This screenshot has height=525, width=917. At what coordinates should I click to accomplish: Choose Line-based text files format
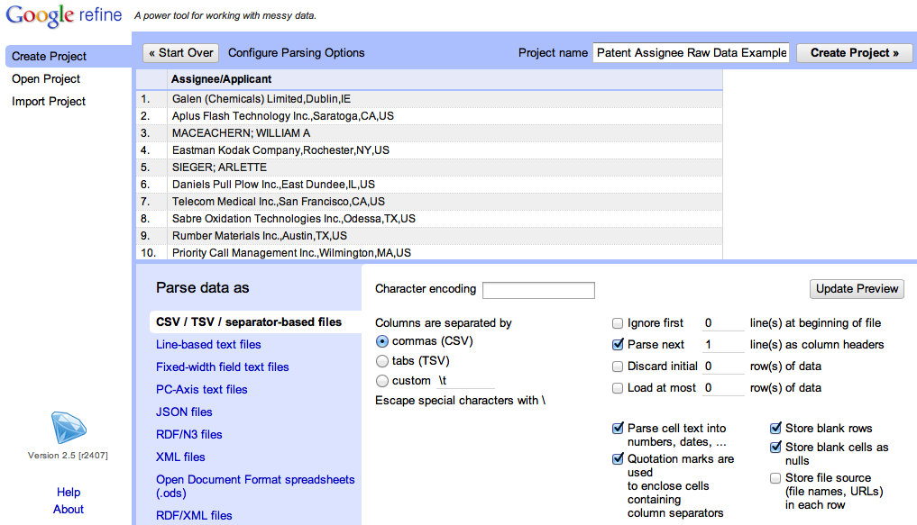(208, 345)
